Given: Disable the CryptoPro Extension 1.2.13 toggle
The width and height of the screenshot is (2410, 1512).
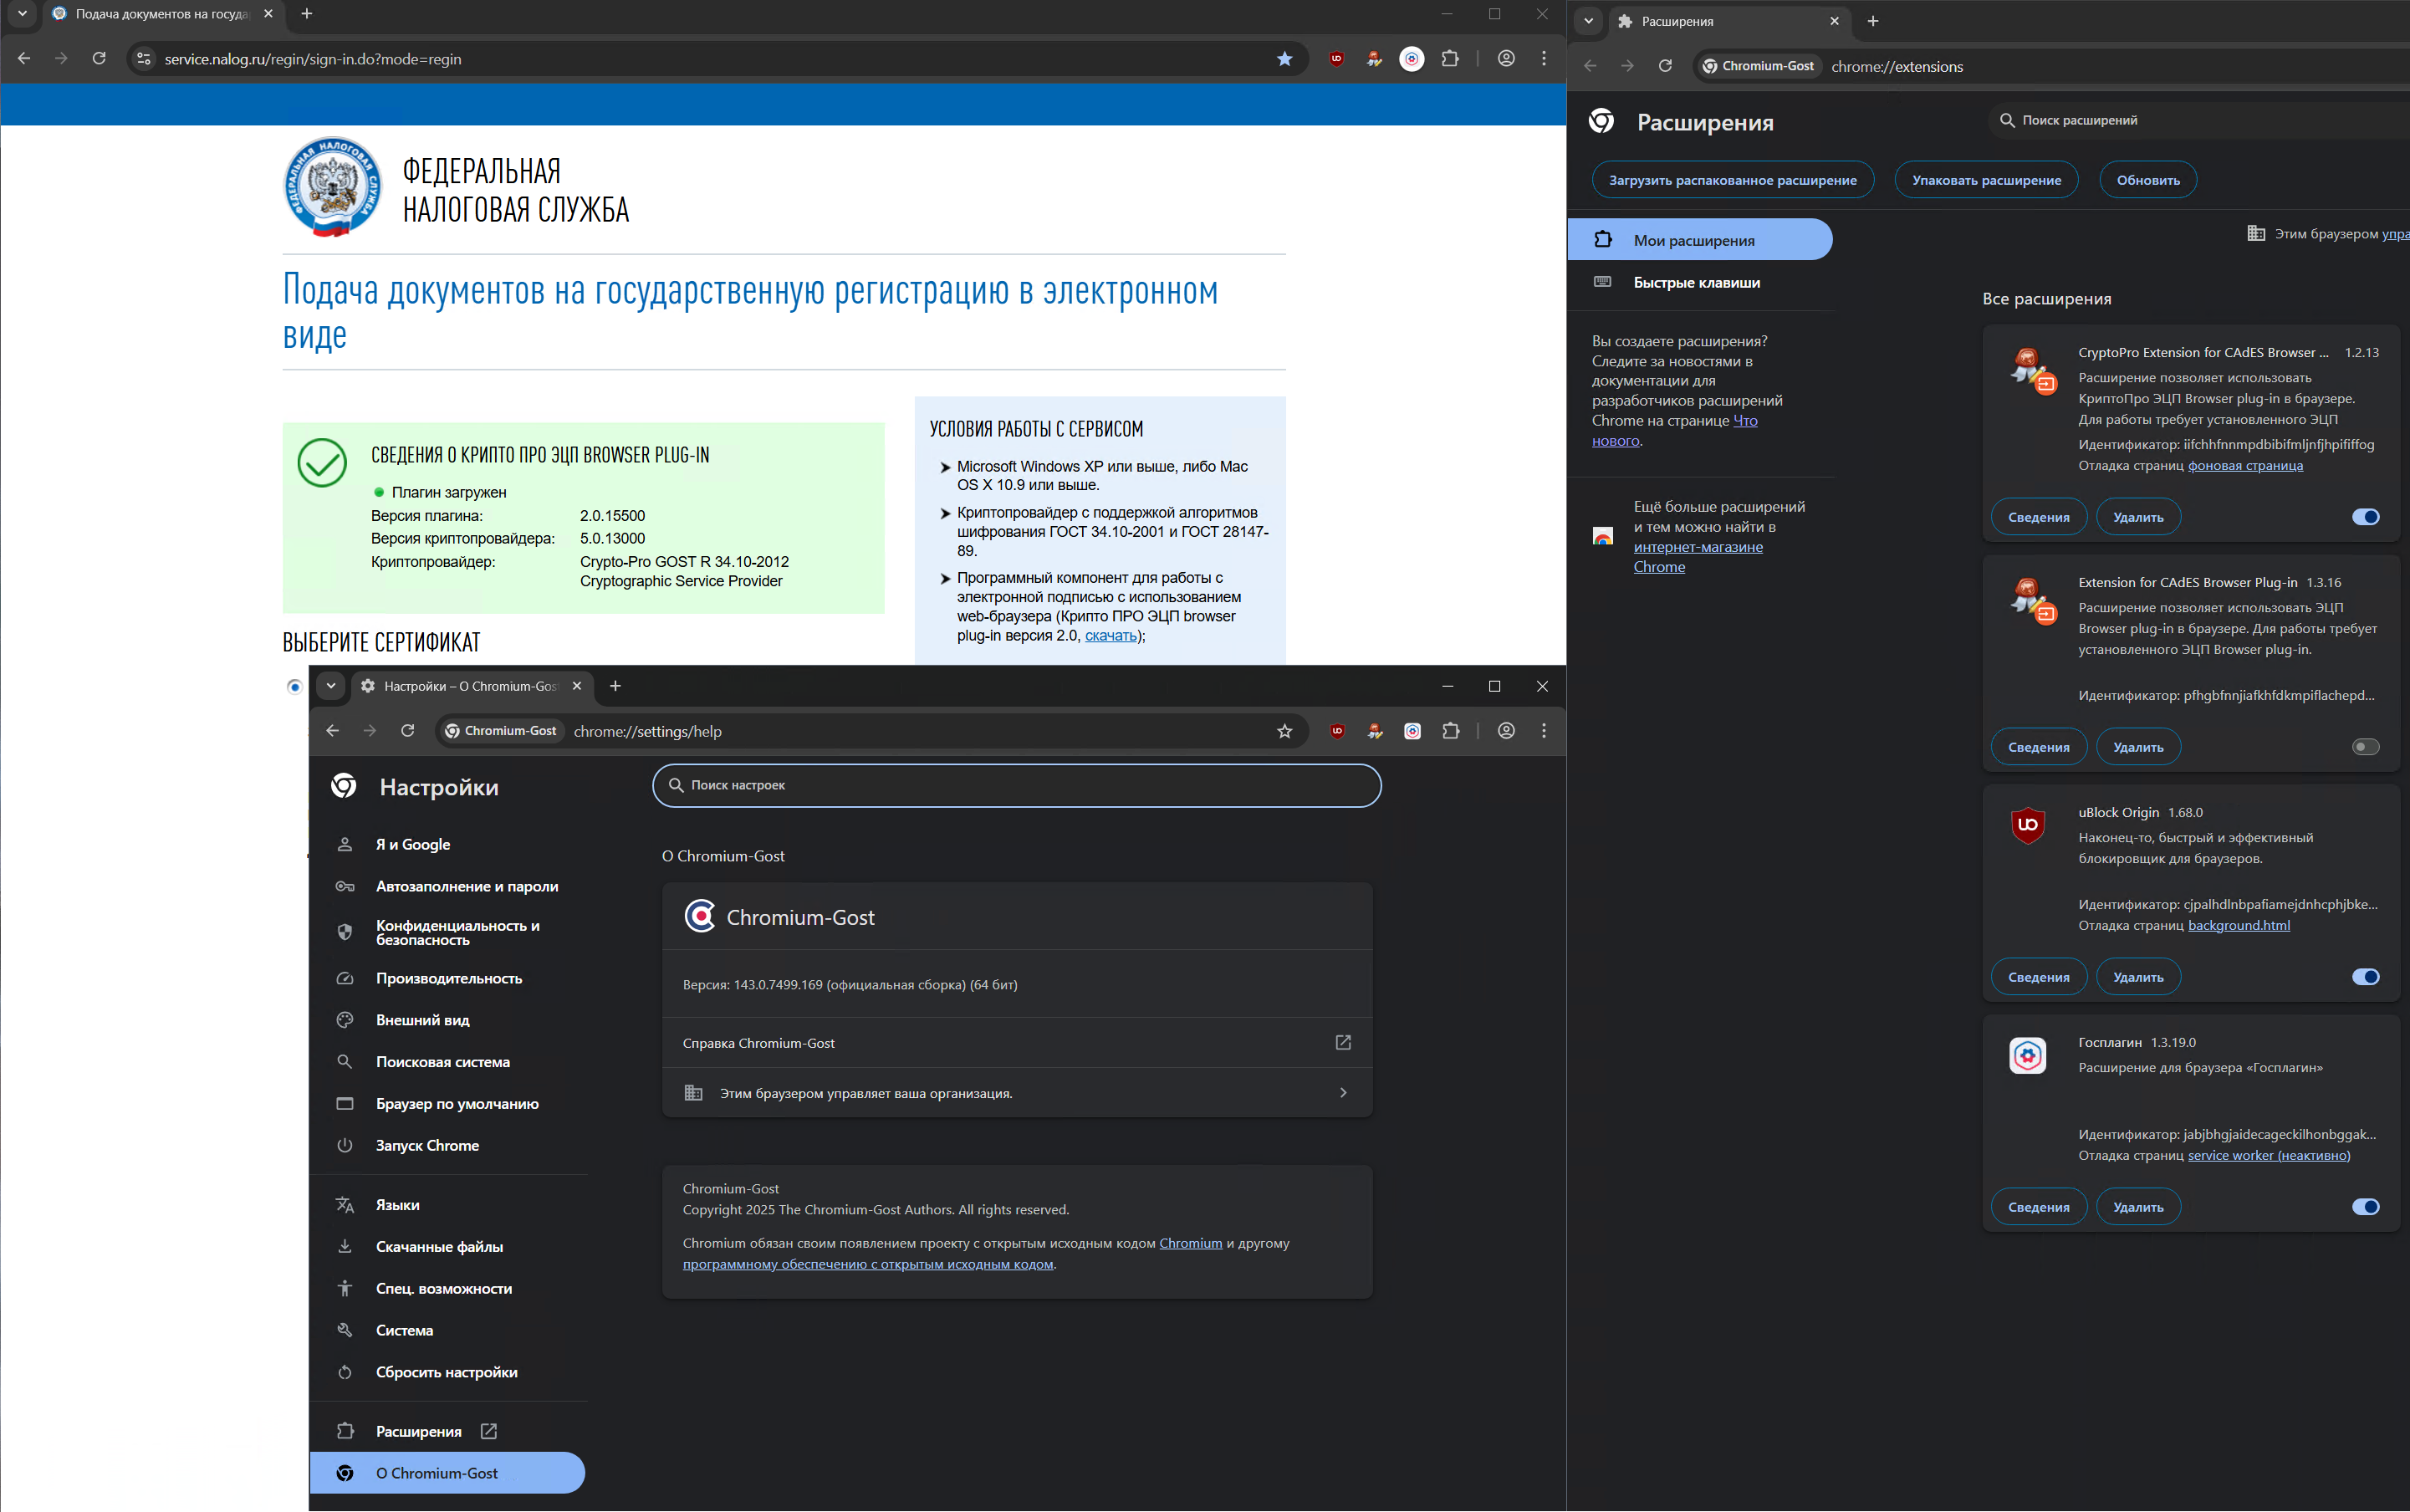Looking at the screenshot, I should coord(2365,517).
